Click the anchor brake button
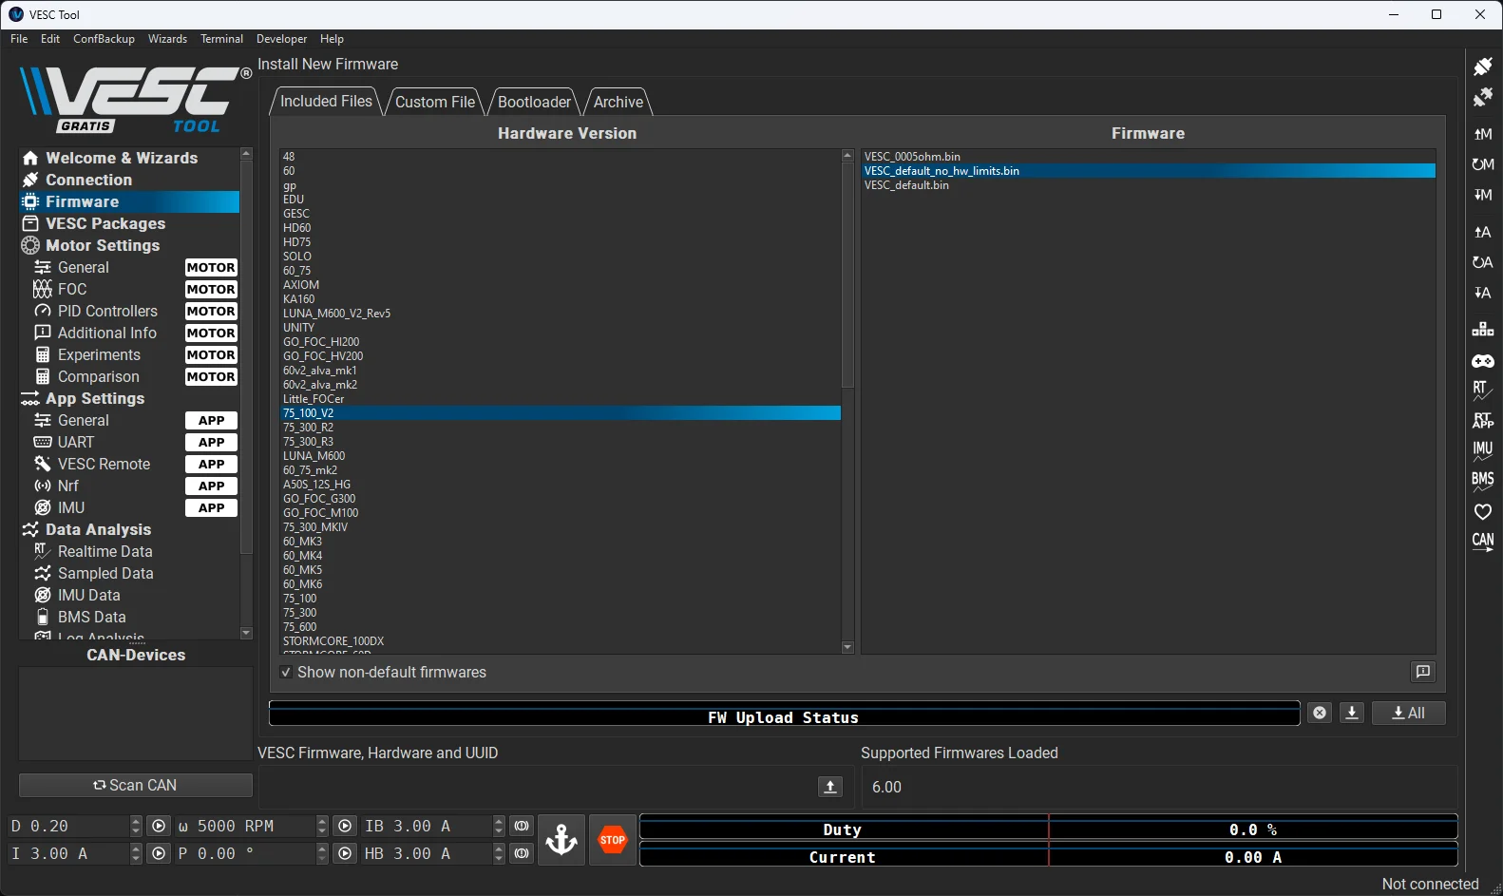This screenshot has height=896, width=1503. click(561, 840)
